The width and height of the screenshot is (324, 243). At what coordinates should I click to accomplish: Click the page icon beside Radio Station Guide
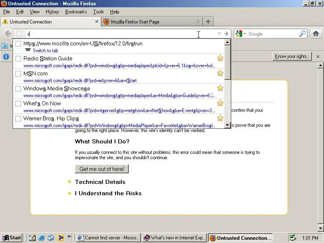click(18, 59)
